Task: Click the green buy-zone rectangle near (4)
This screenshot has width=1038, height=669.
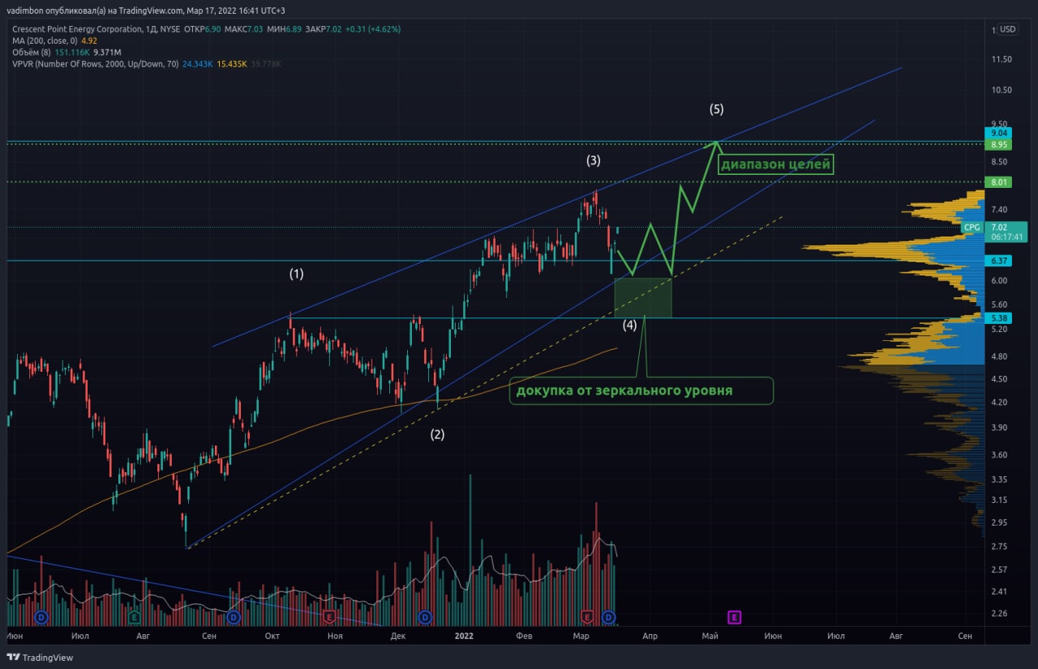Action: (643, 297)
